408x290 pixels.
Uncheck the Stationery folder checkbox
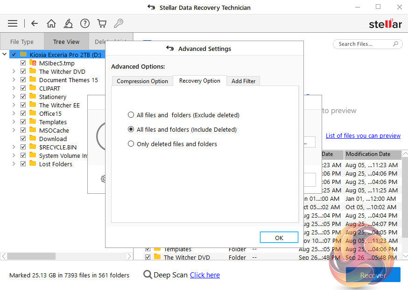pos(23,96)
